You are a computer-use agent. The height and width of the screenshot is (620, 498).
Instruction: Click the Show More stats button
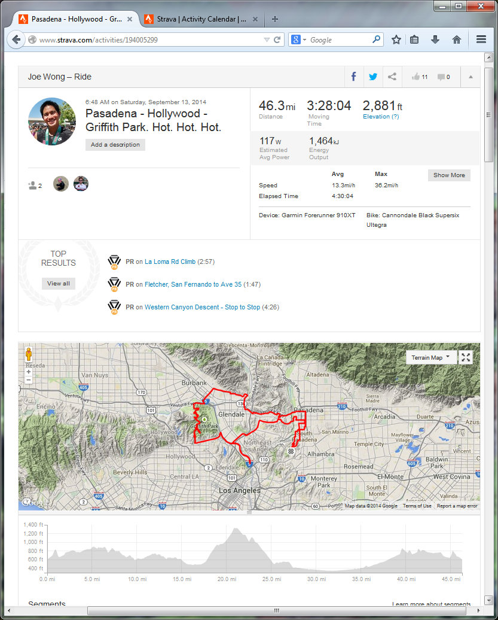[449, 175]
